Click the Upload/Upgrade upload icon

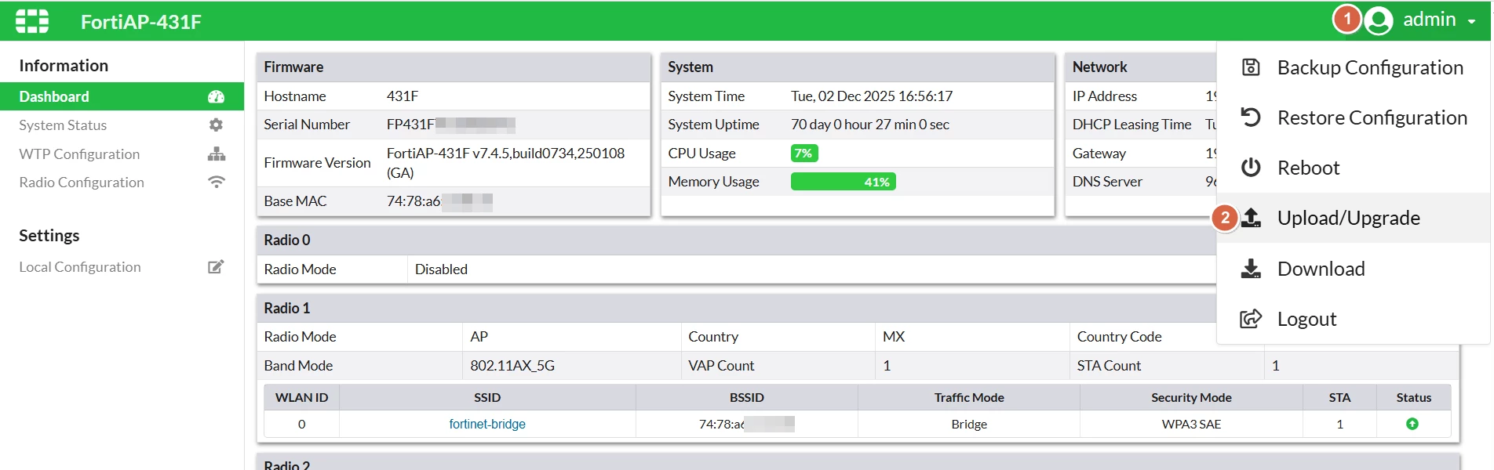point(1251,218)
